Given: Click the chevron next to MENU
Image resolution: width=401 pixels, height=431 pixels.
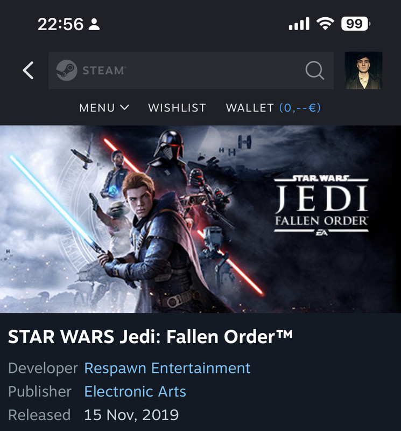Looking at the screenshot, I should [124, 108].
